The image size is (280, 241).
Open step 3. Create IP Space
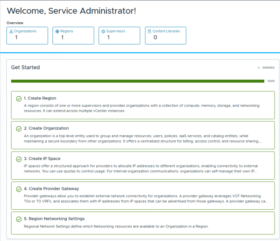(x=143, y=166)
